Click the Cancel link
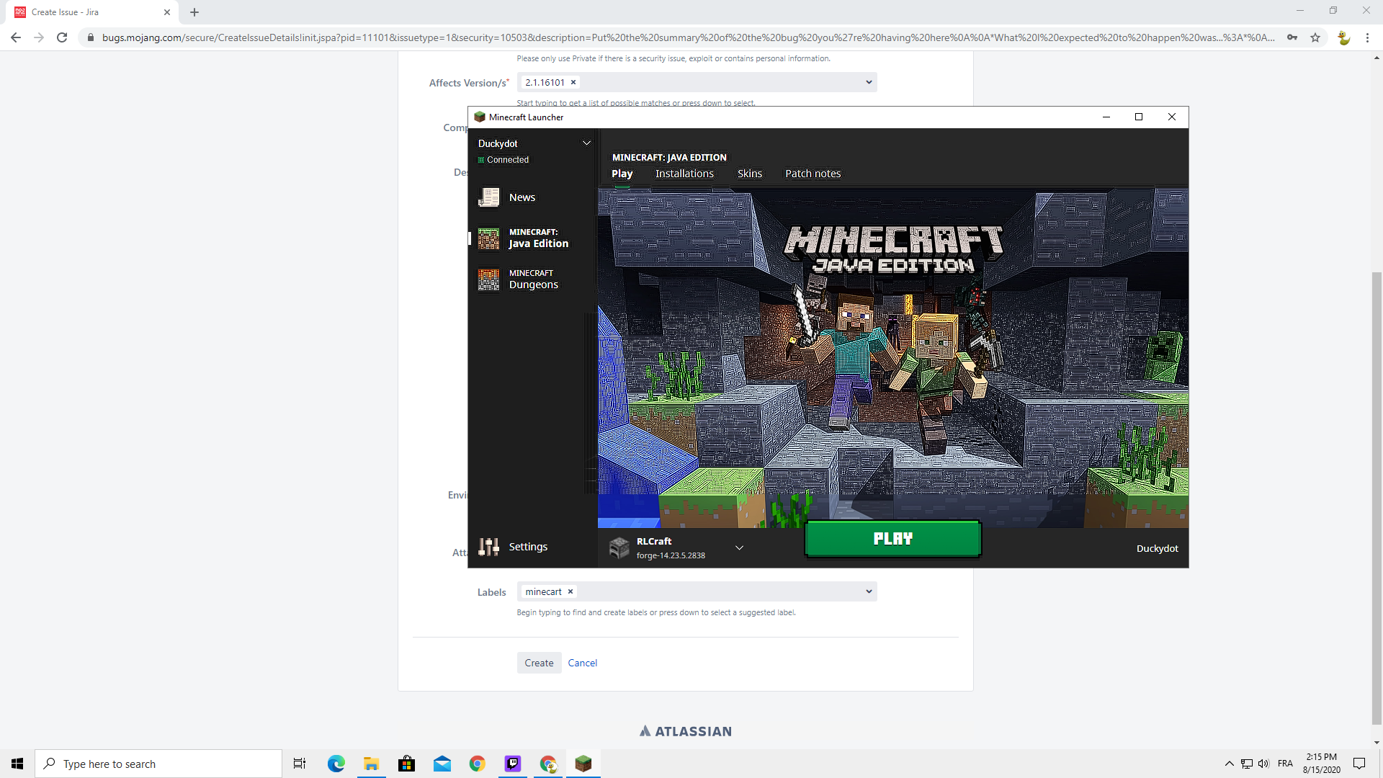The image size is (1383, 778). [582, 663]
